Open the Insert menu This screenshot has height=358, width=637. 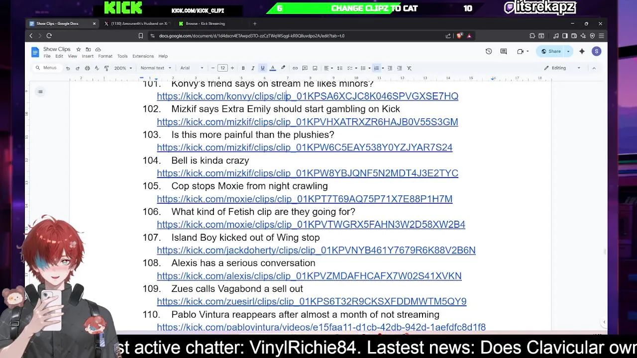(x=88, y=56)
